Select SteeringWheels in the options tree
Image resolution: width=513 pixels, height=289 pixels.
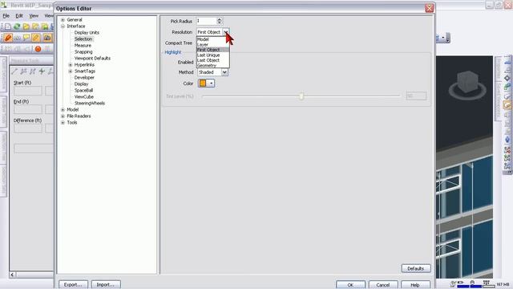pyautogui.click(x=90, y=104)
